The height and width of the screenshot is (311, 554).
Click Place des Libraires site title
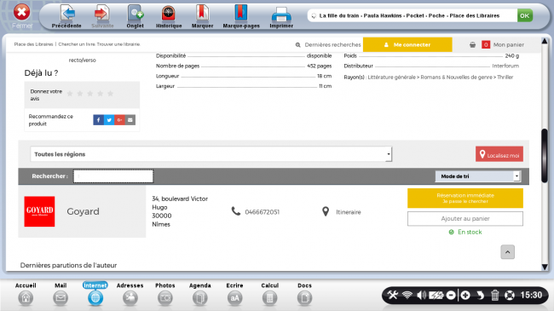33,44
